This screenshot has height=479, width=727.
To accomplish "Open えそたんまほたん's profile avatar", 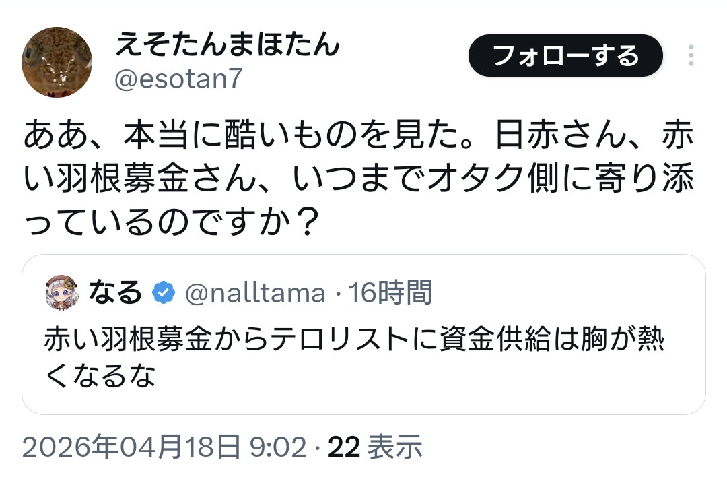I will pyautogui.click(x=57, y=62).
